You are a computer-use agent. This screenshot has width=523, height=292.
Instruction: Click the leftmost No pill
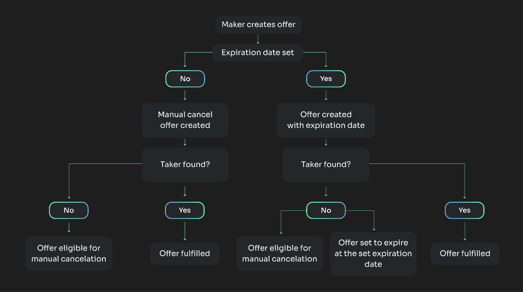[x=69, y=210]
